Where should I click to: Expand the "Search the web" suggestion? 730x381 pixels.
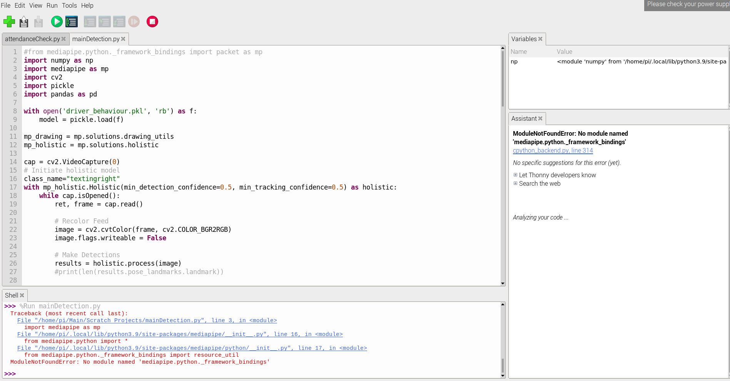click(515, 183)
